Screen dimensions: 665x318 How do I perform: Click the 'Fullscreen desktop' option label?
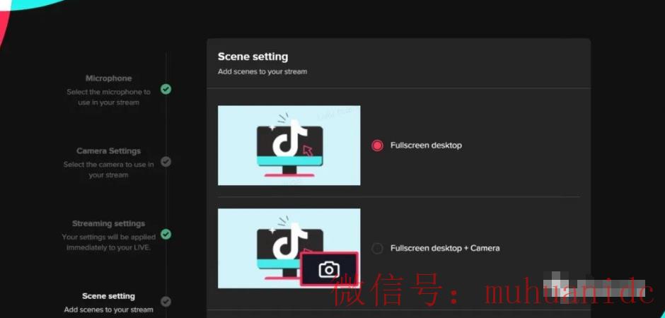(426, 146)
